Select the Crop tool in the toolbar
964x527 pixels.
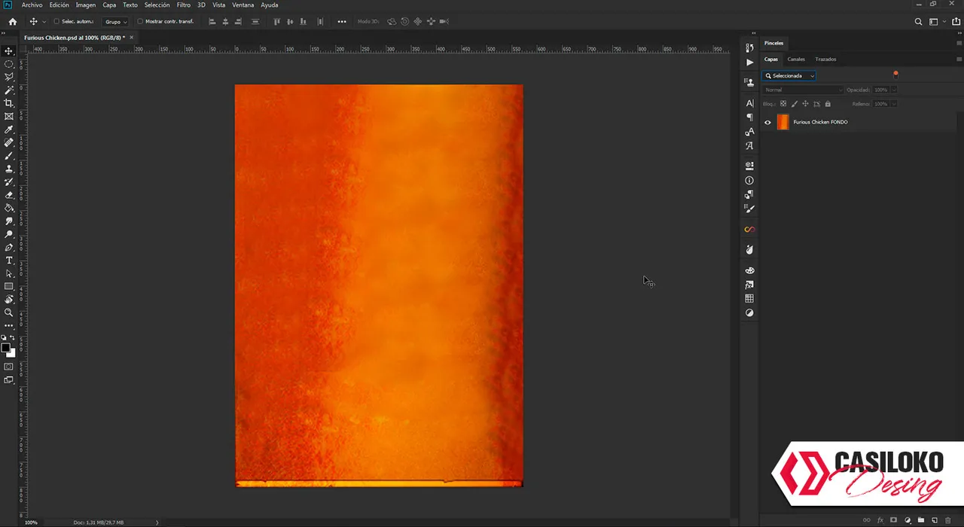pyautogui.click(x=9, y=103)
